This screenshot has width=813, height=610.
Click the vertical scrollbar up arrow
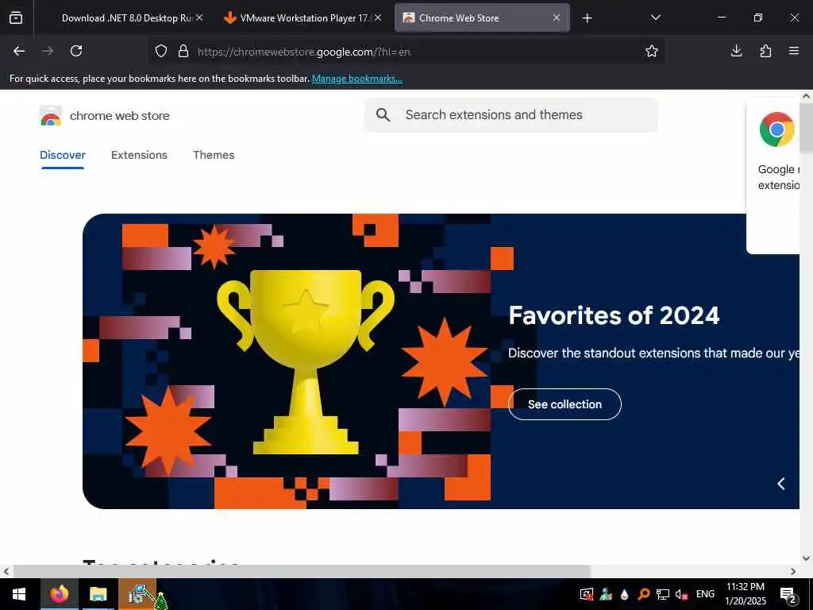click(807, 96)
